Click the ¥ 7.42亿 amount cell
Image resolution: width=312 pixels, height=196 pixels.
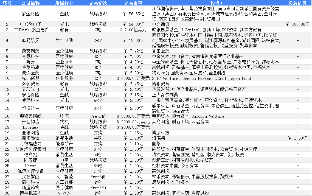point(134,51)
